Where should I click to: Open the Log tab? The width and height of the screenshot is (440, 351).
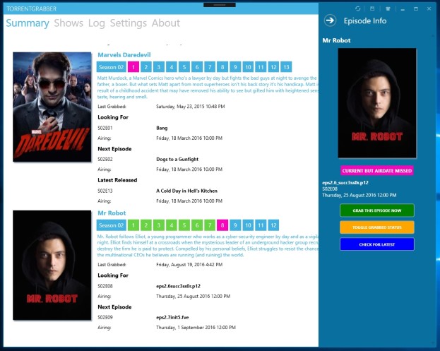click(97, 23)
